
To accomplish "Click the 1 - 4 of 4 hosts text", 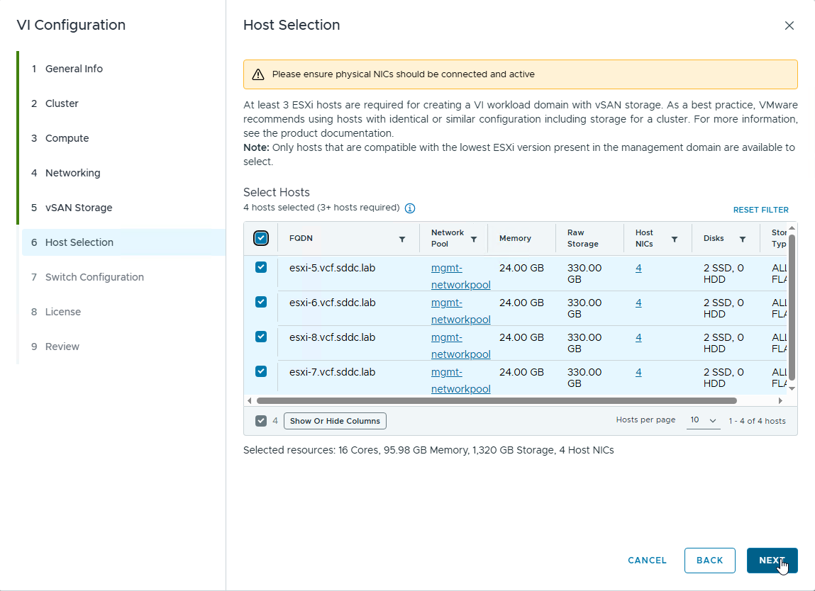I will [757, 421].
